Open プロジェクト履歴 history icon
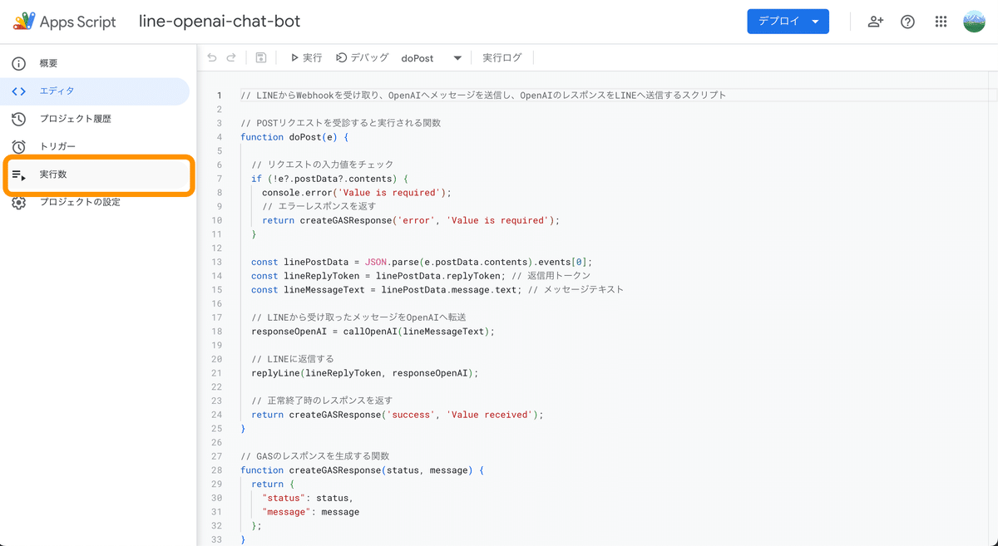 (x=18, y=119)
